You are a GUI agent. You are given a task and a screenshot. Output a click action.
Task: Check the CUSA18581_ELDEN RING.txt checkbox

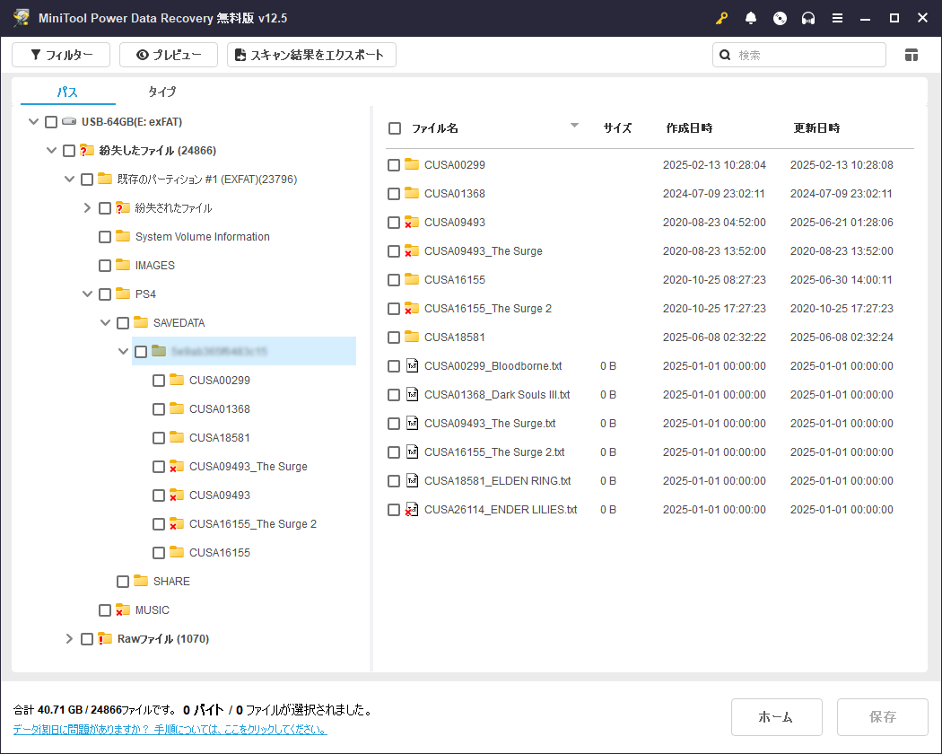pyautogui.click(x=394, y=481)
